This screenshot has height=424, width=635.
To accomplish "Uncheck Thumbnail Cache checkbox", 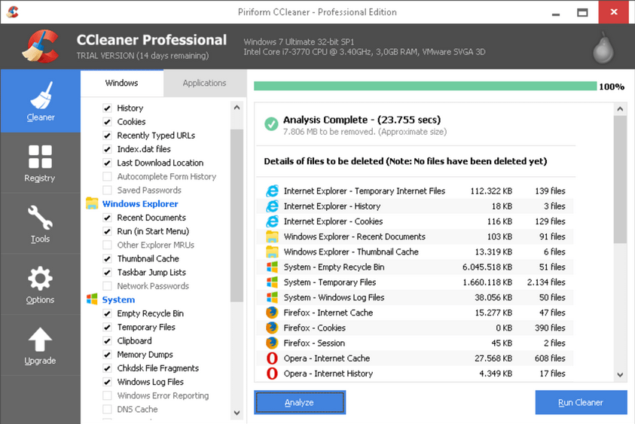I will pyautogui.click(x=107, y=259).
